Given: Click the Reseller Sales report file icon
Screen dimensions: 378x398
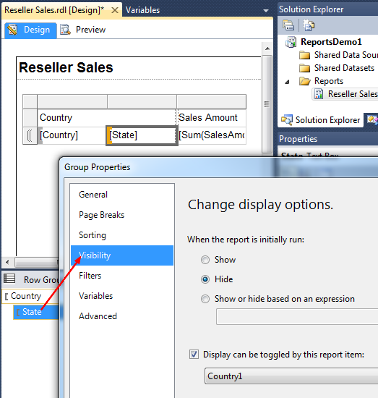Looking at the screenshot, I should pos(319,94).
